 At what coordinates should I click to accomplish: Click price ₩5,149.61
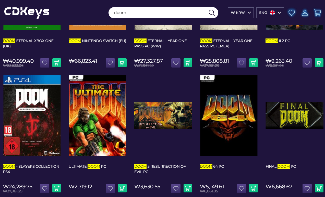[x=212, y=187]
